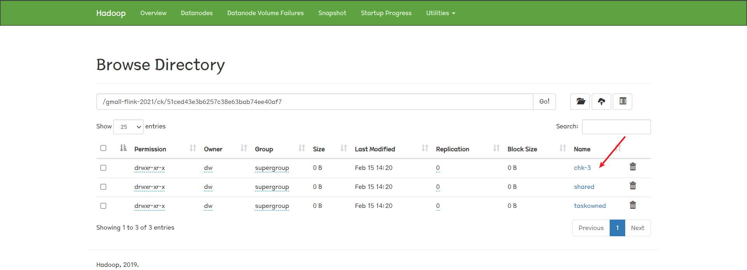Switch to the Snapshot page
The image size is (747, 270).
[x=332, y=13]
